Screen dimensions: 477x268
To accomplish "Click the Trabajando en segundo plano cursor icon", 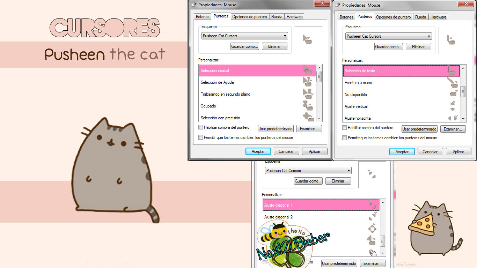I will tap(308, 94).
